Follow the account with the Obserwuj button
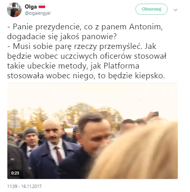190x192 pixels. click(151, 9)
